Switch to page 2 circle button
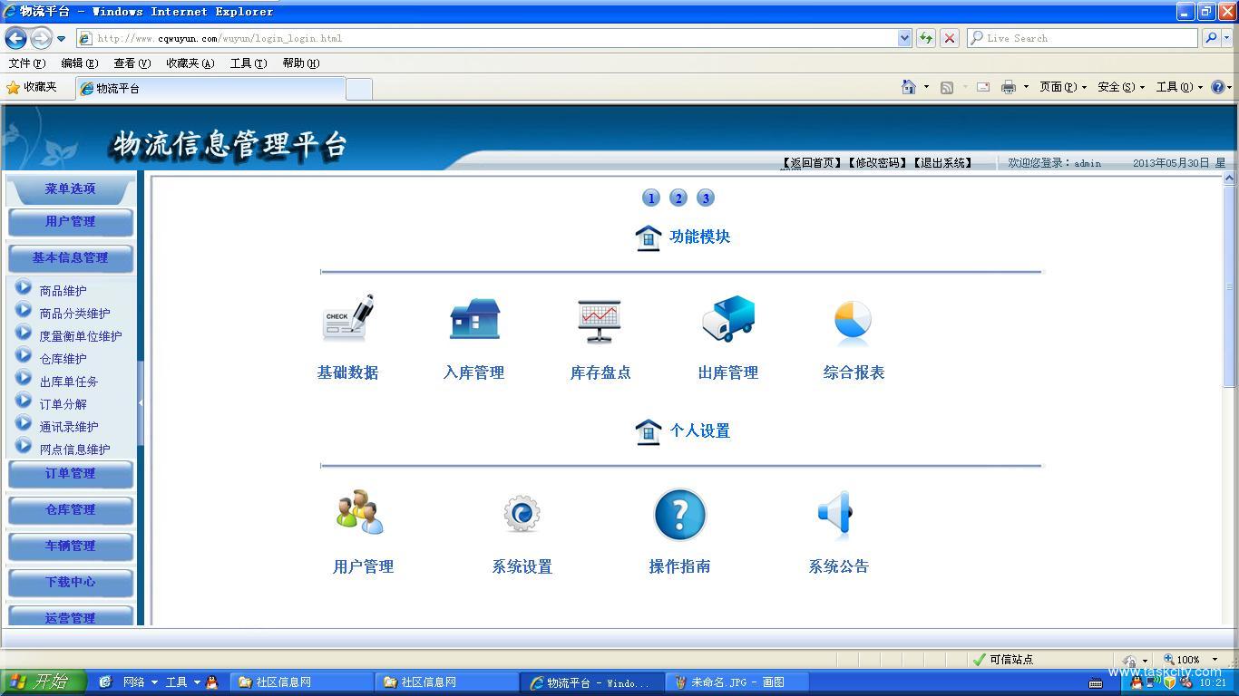Viewport: 1239px width, 696px height. (x=678, y=198)
